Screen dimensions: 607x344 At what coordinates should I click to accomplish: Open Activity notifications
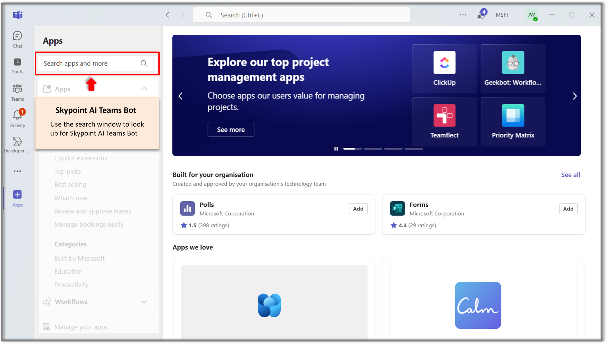pos(17,117)
